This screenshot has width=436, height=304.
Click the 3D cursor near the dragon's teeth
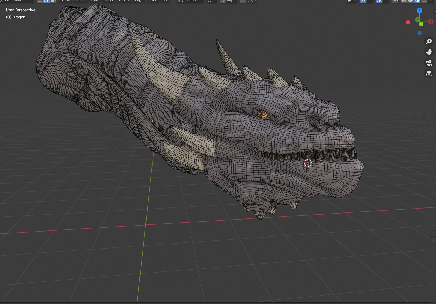coord(308,163)
